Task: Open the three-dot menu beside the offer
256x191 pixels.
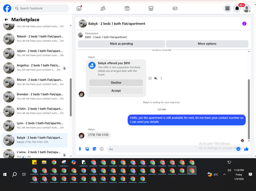Action: (x=161, y=78)
